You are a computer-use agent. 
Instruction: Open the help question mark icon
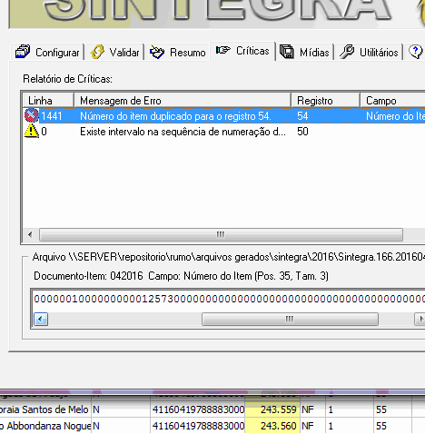[x=416, y=52]
